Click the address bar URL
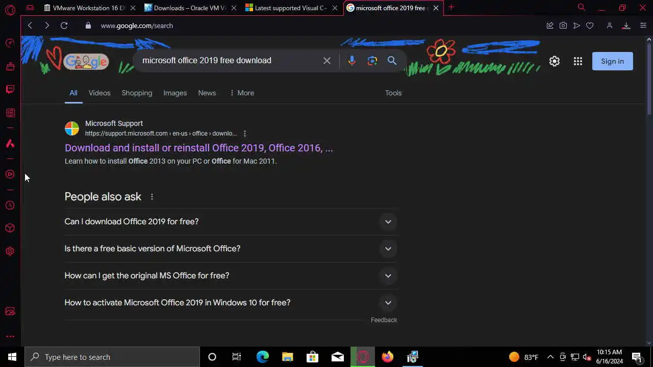Image resolution: width=653 pixels, height=367 pixels. coord(137,25)
